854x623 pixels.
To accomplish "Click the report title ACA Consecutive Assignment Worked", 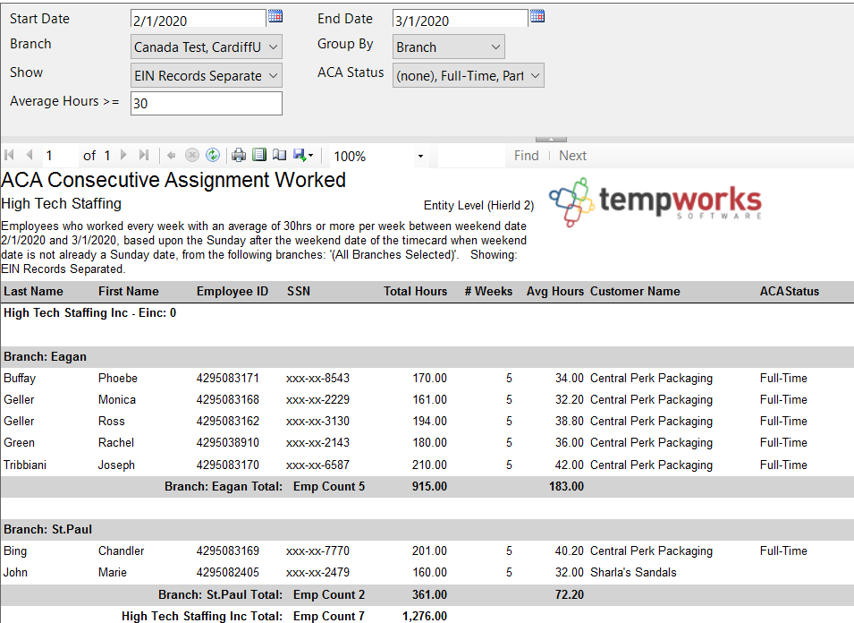I will [173, 181].
